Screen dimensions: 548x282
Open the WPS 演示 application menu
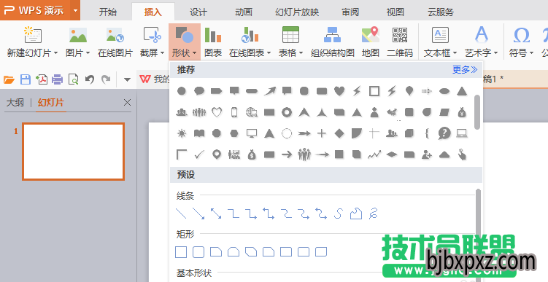pos(34,10)
